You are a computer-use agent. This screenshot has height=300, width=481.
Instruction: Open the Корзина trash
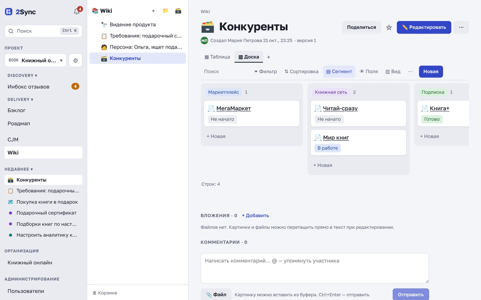pos(105,293)
